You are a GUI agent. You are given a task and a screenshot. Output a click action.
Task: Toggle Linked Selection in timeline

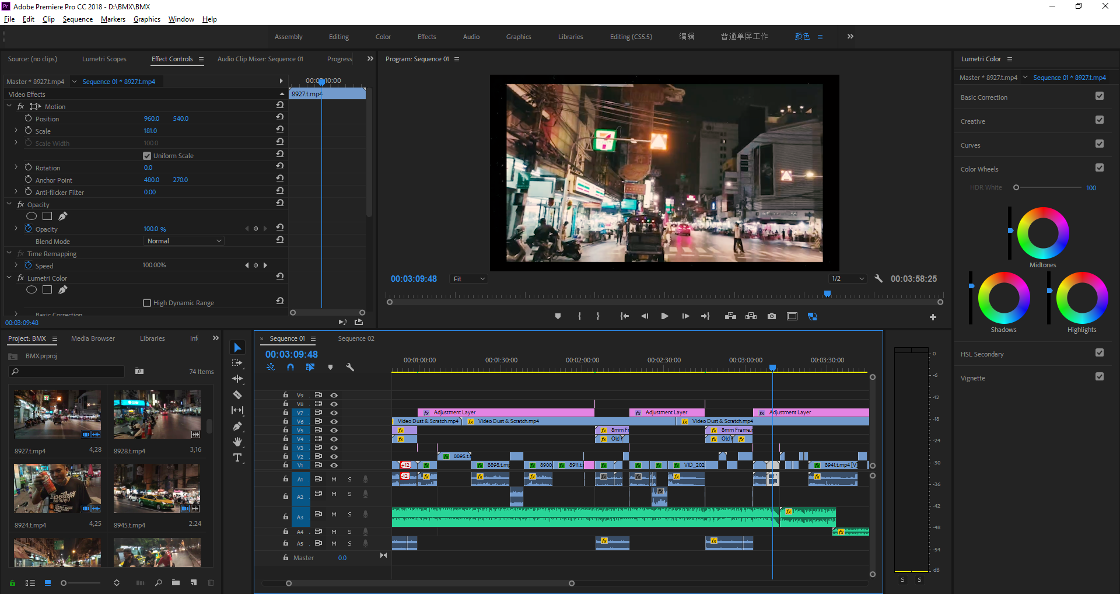[310, 367]
